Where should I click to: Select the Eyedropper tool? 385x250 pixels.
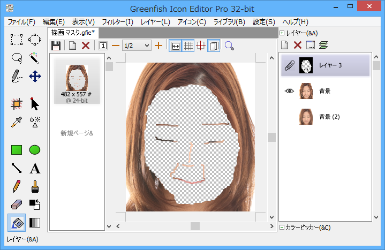point(17,122)
